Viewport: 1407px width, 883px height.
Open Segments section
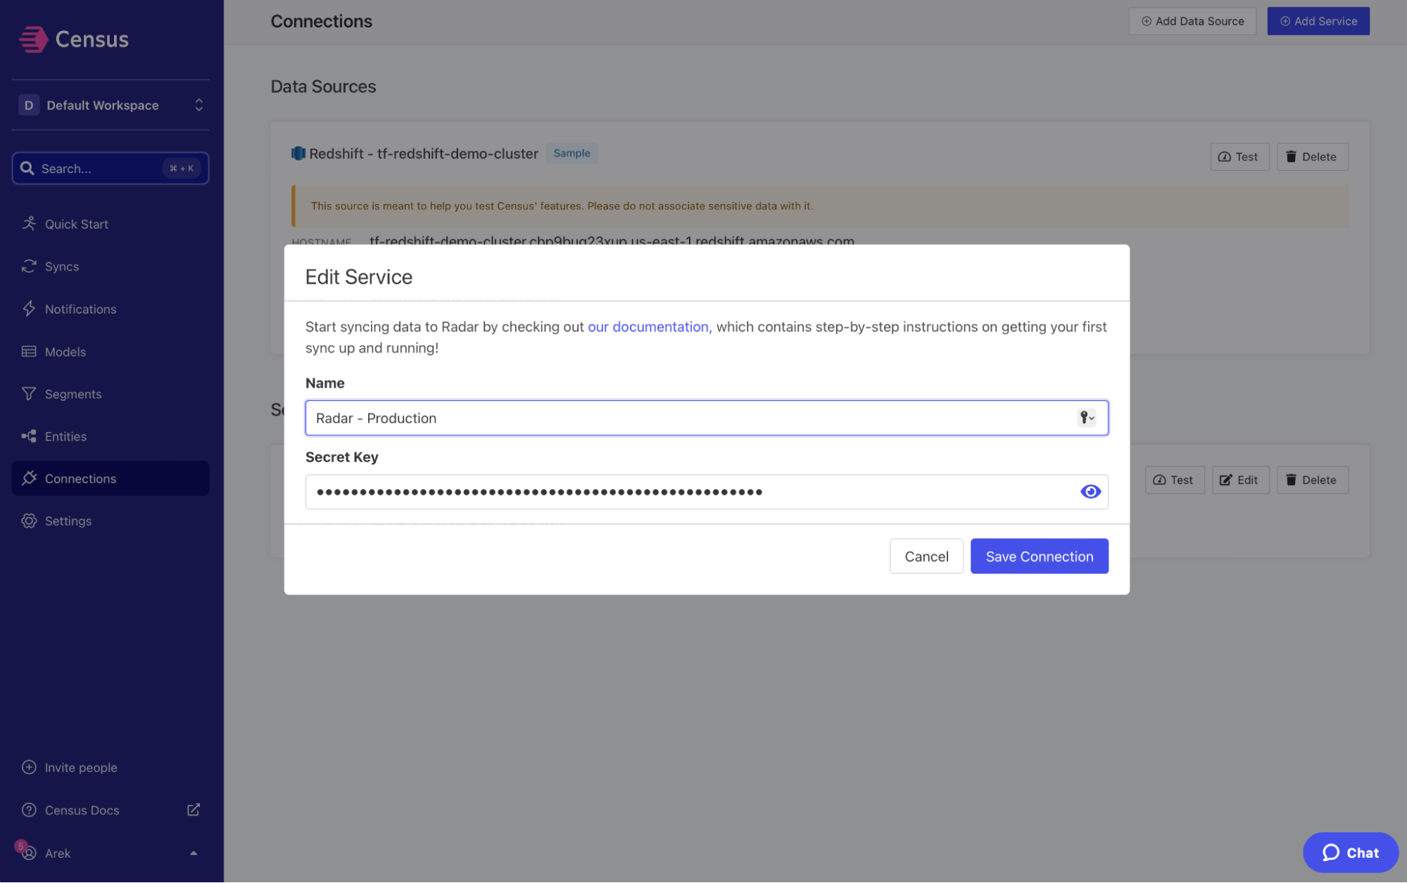coord(72,394)
